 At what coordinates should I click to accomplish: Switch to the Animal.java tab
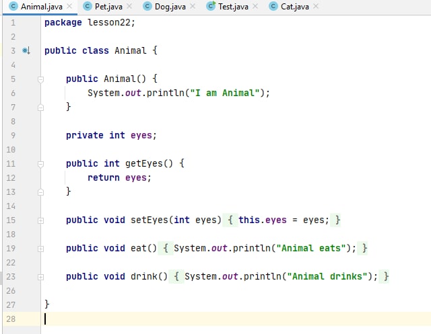[x=41, y=7]
